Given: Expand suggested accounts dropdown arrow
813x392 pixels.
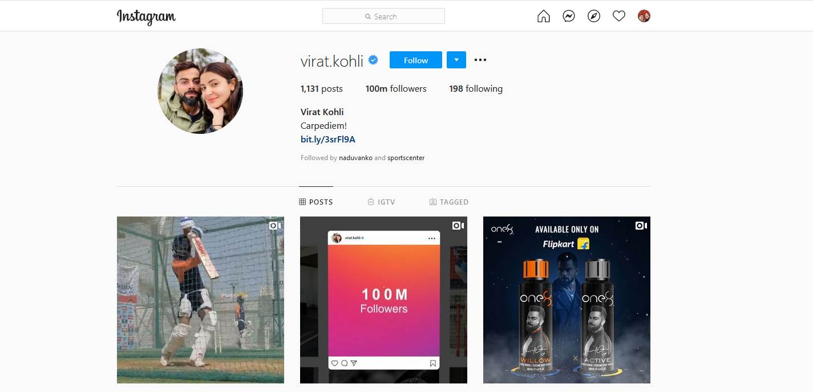Looking at the screenshot, I should coord(456,60).
